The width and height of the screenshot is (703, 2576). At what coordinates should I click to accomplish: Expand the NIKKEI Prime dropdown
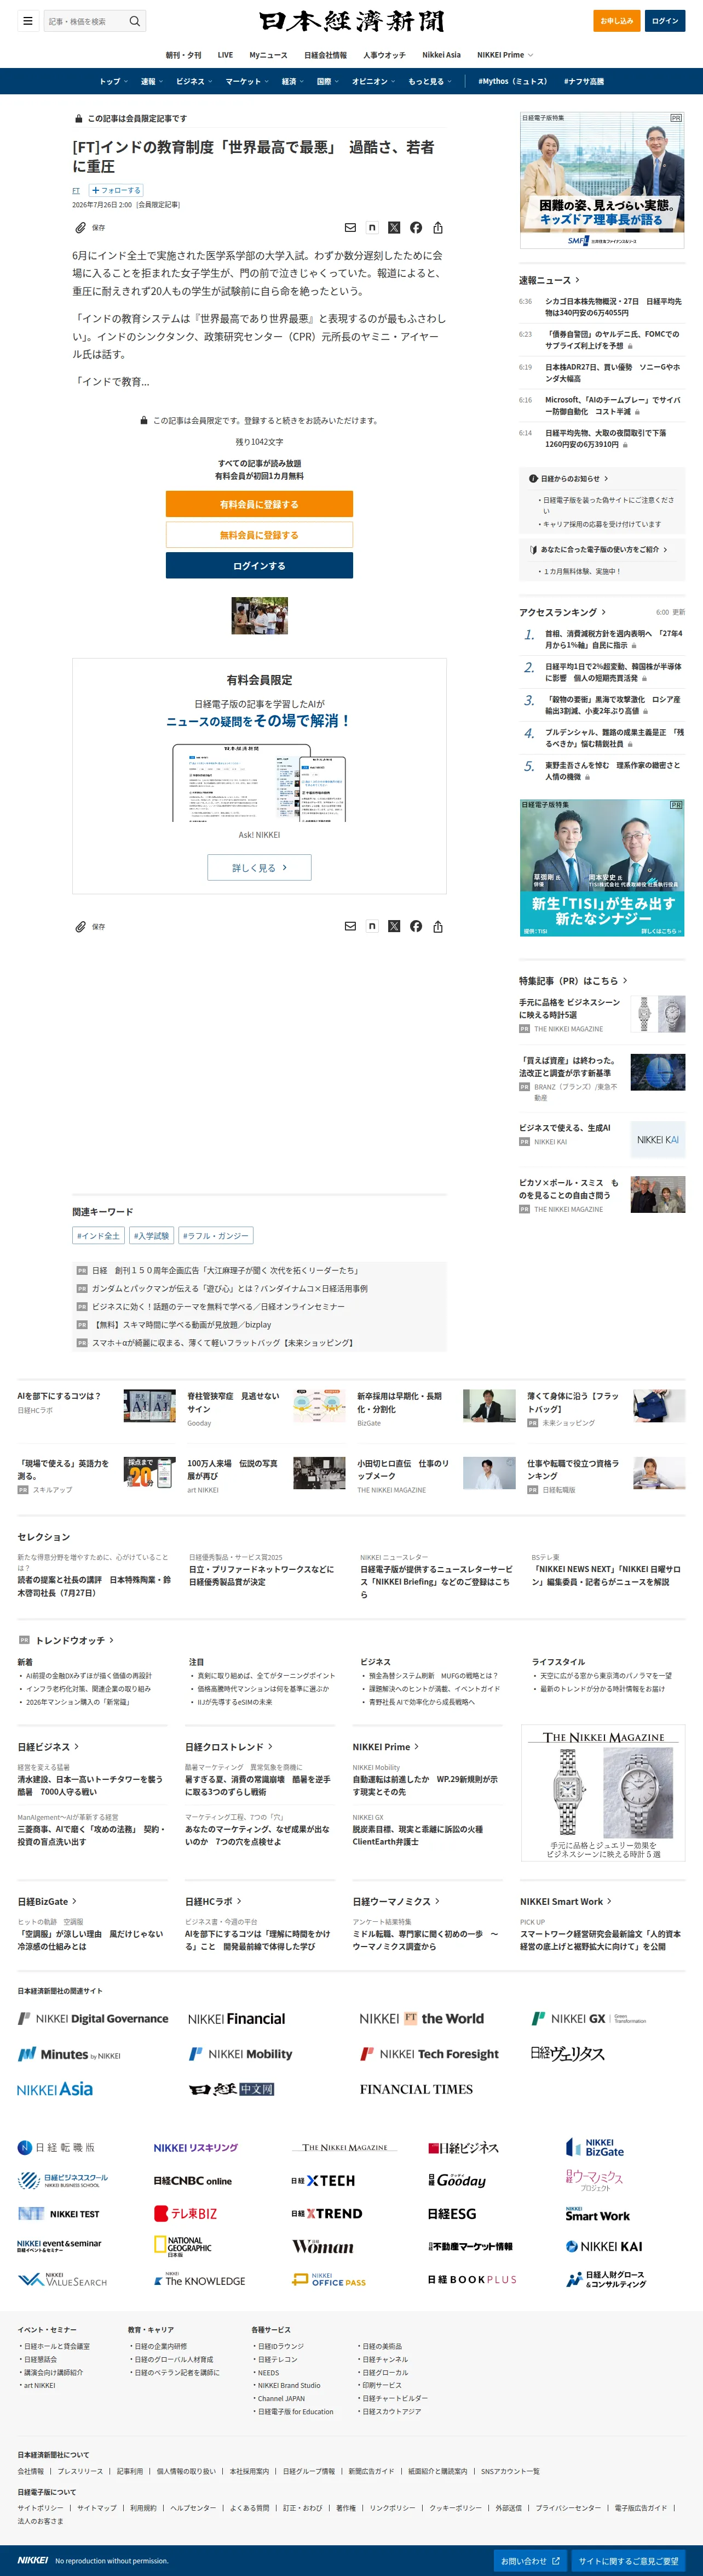coord(505,55)
